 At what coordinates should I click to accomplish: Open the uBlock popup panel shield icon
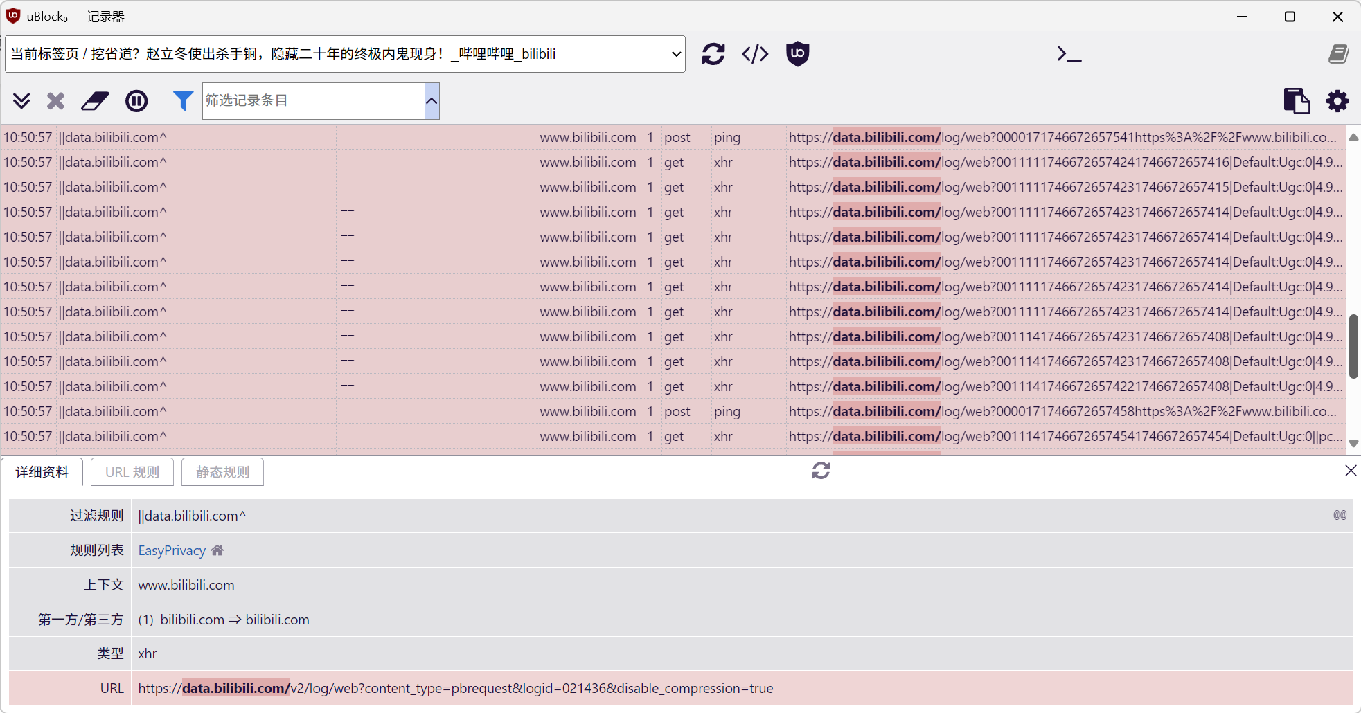coord(797,54)
